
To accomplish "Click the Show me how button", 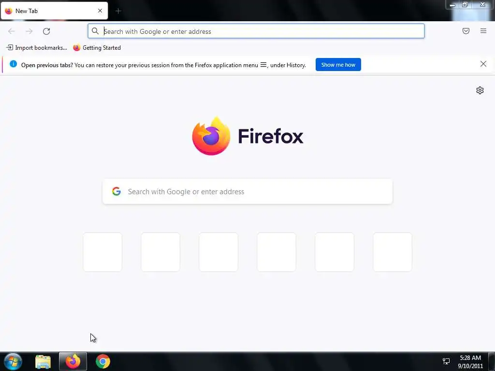I will (x=338, y=65).
